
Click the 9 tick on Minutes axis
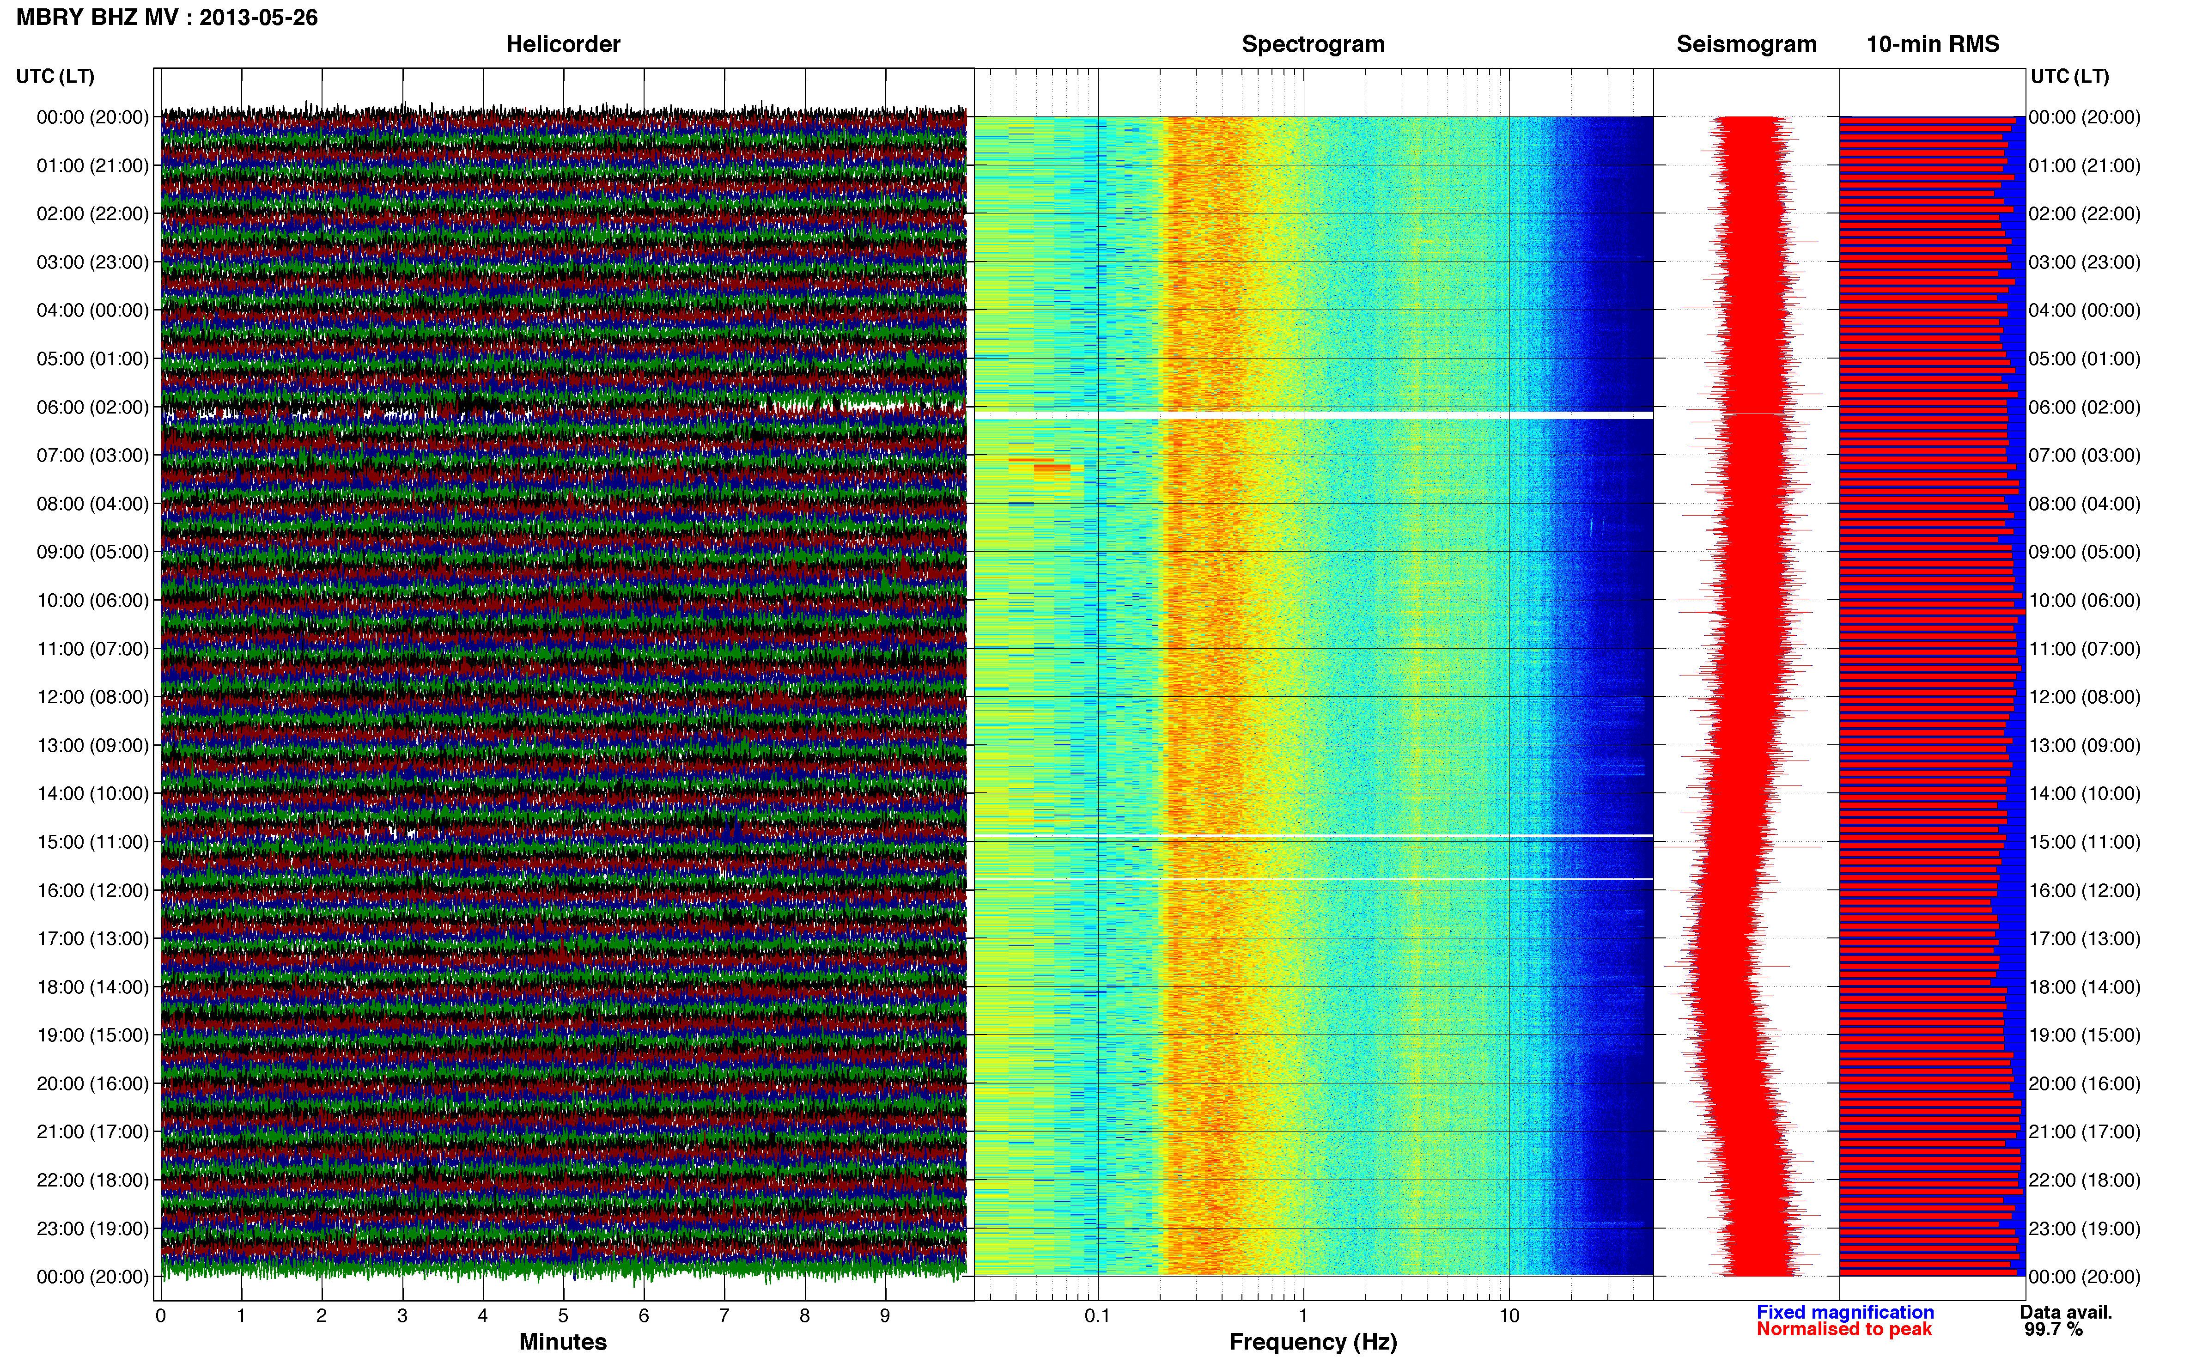point(884,1316)
